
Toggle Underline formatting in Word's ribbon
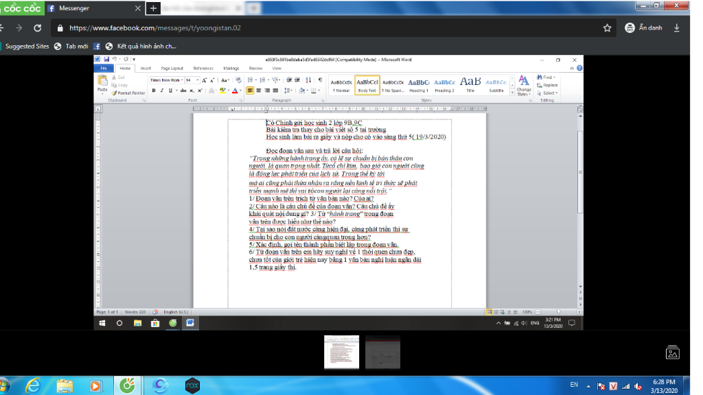170,91
